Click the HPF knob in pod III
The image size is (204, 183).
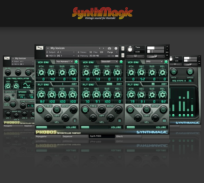click(147, 110)
